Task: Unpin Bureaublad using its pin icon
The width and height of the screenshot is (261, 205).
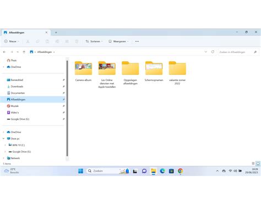Action: click(63, 80)
